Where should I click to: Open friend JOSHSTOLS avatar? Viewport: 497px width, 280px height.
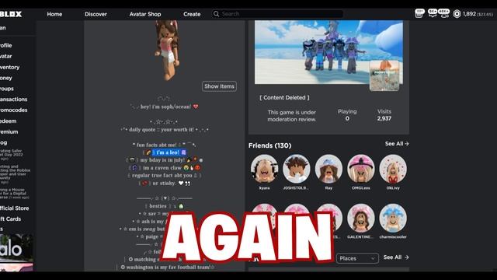tap(297, 169)
